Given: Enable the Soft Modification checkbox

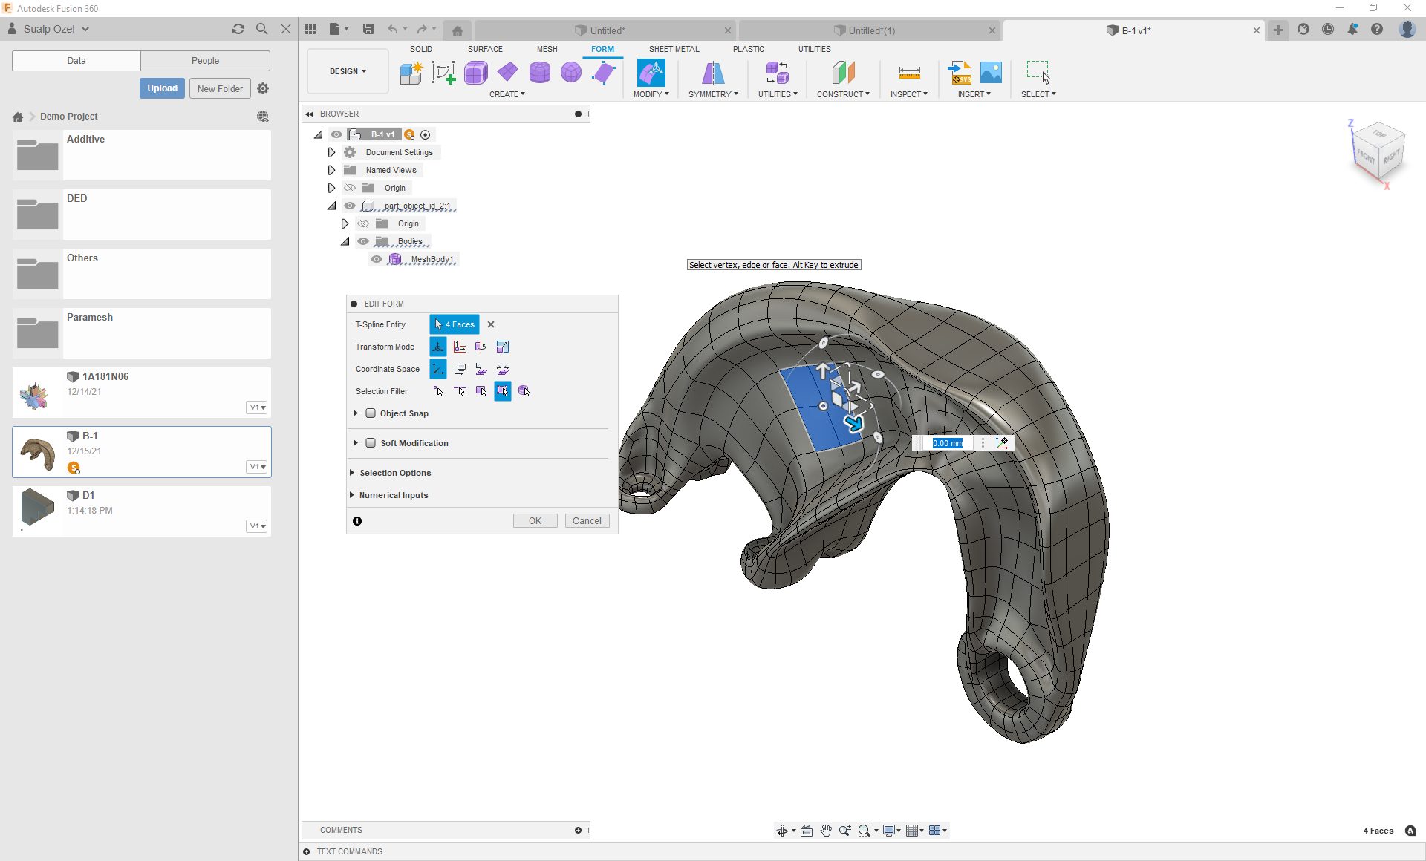Looking at the screenshot, I should pos(371,443).
